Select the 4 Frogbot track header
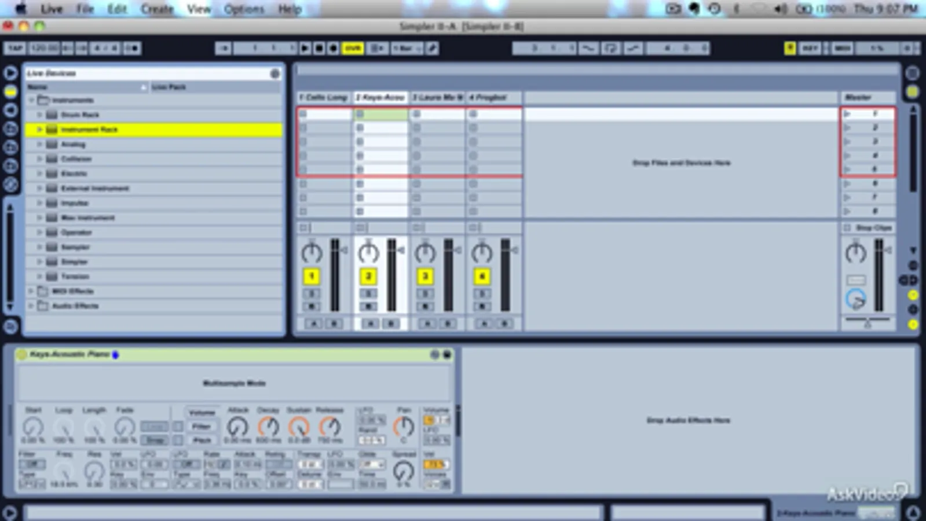This screenshot has height=521, width=926. [494, 97]
